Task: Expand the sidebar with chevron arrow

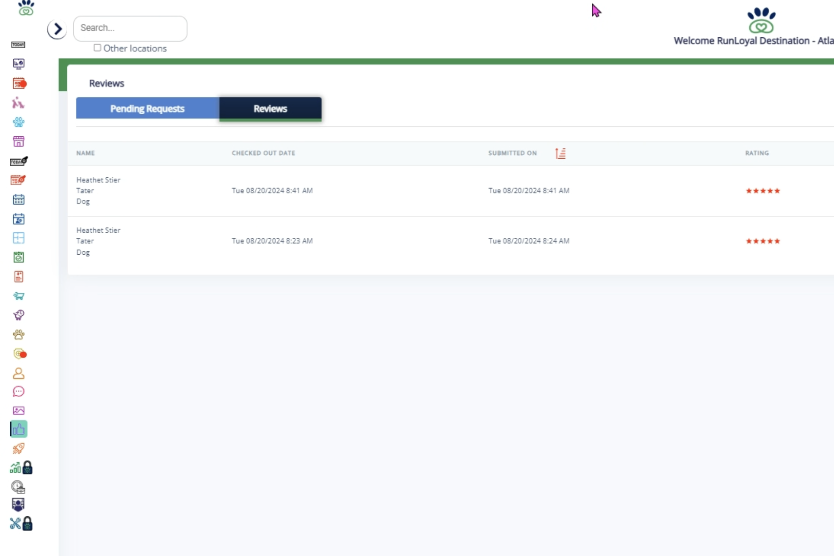Action: click(x=57, y=29)
